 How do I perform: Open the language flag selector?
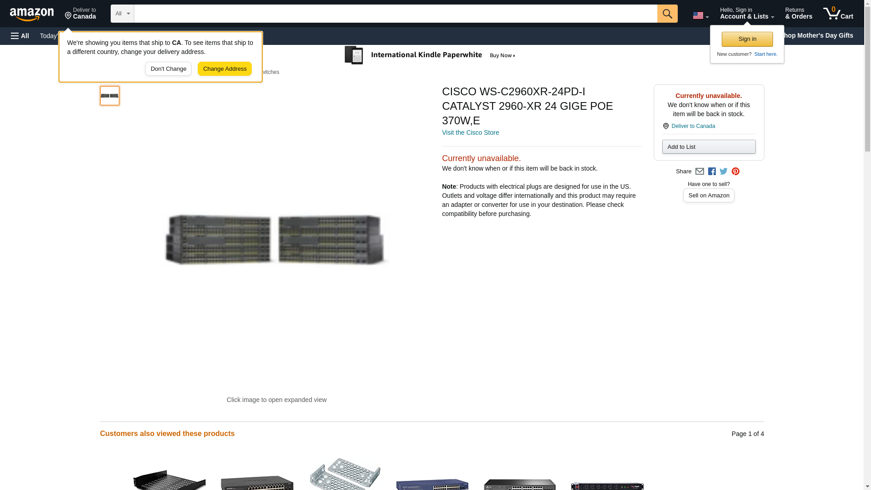[x=700, y=15]
